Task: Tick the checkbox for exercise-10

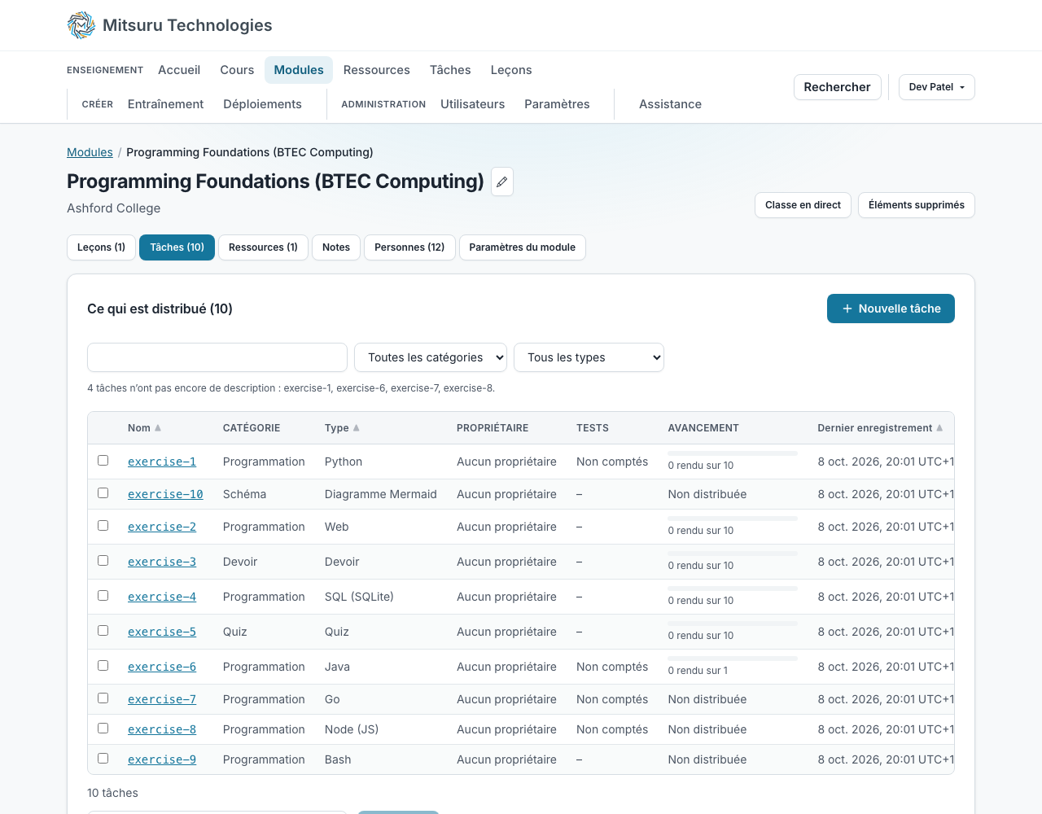Action: tap(103, 493)
